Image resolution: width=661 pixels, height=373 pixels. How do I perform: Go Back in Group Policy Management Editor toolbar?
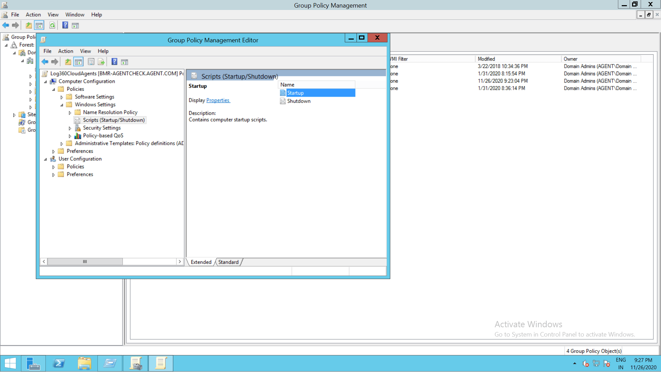pyautogui.click(x=45, y=62)
